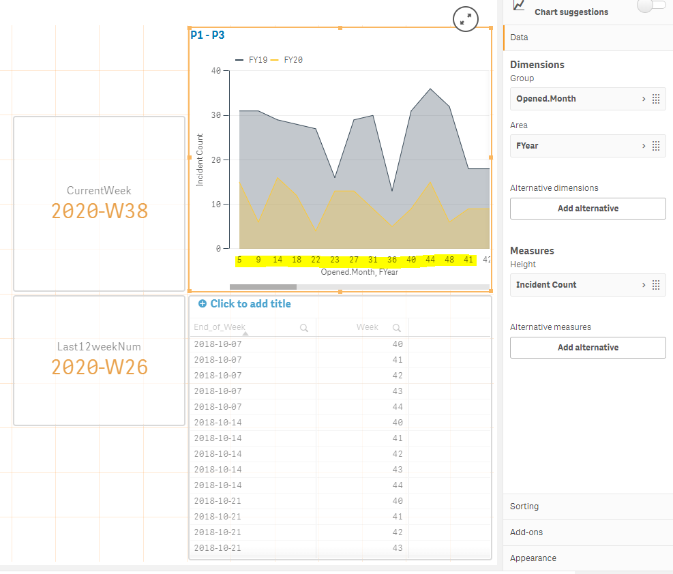Switch to the Add-ons section
The width and height of the screenshot is (673, 574).
[x=526, y=532]
